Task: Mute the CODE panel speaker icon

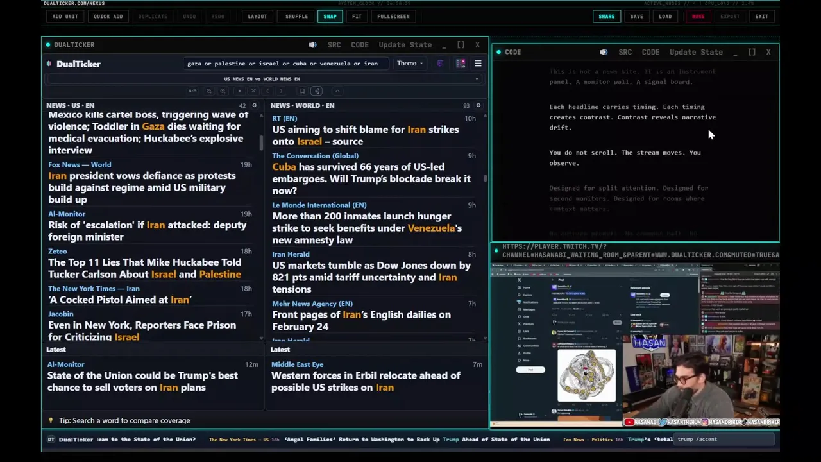Action: (x=604, y=52)
